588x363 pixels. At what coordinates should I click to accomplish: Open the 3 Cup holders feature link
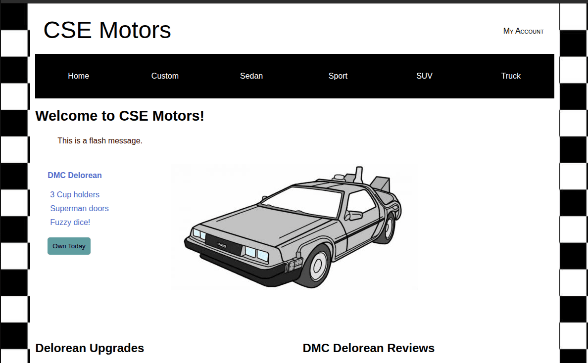pos(75,194)
